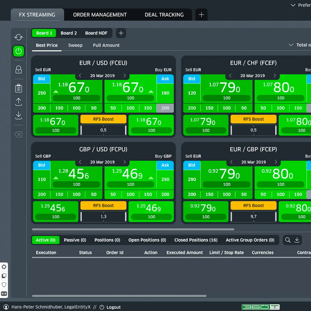Click the orders table horizontal scrollbar

pos(119,296)
